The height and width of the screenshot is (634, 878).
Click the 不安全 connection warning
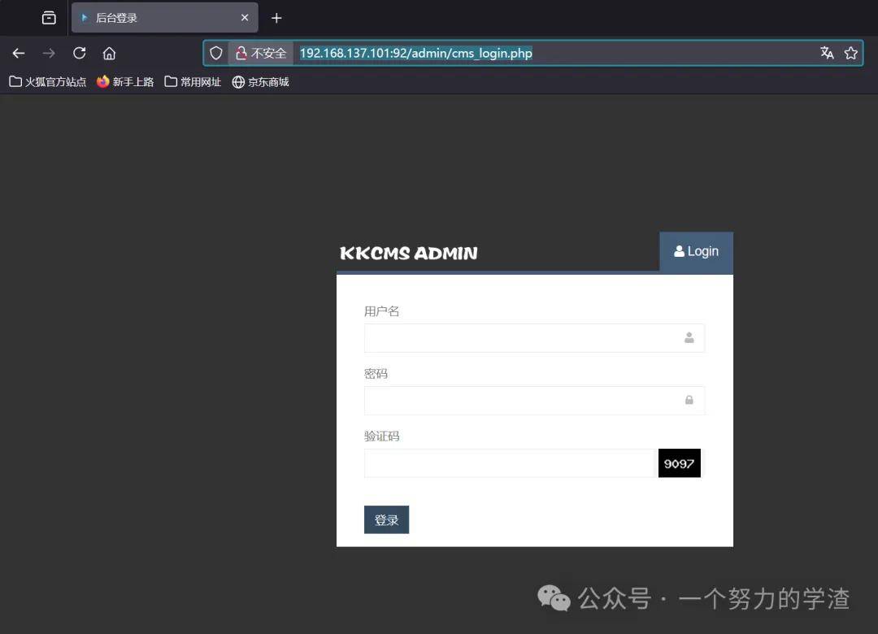coord(261,53)
